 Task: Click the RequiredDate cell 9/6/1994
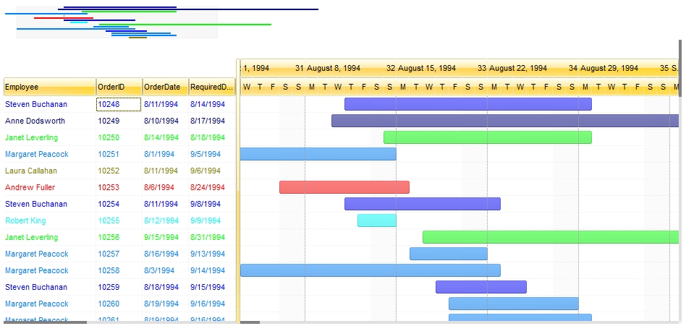click(x=207, y=171)
